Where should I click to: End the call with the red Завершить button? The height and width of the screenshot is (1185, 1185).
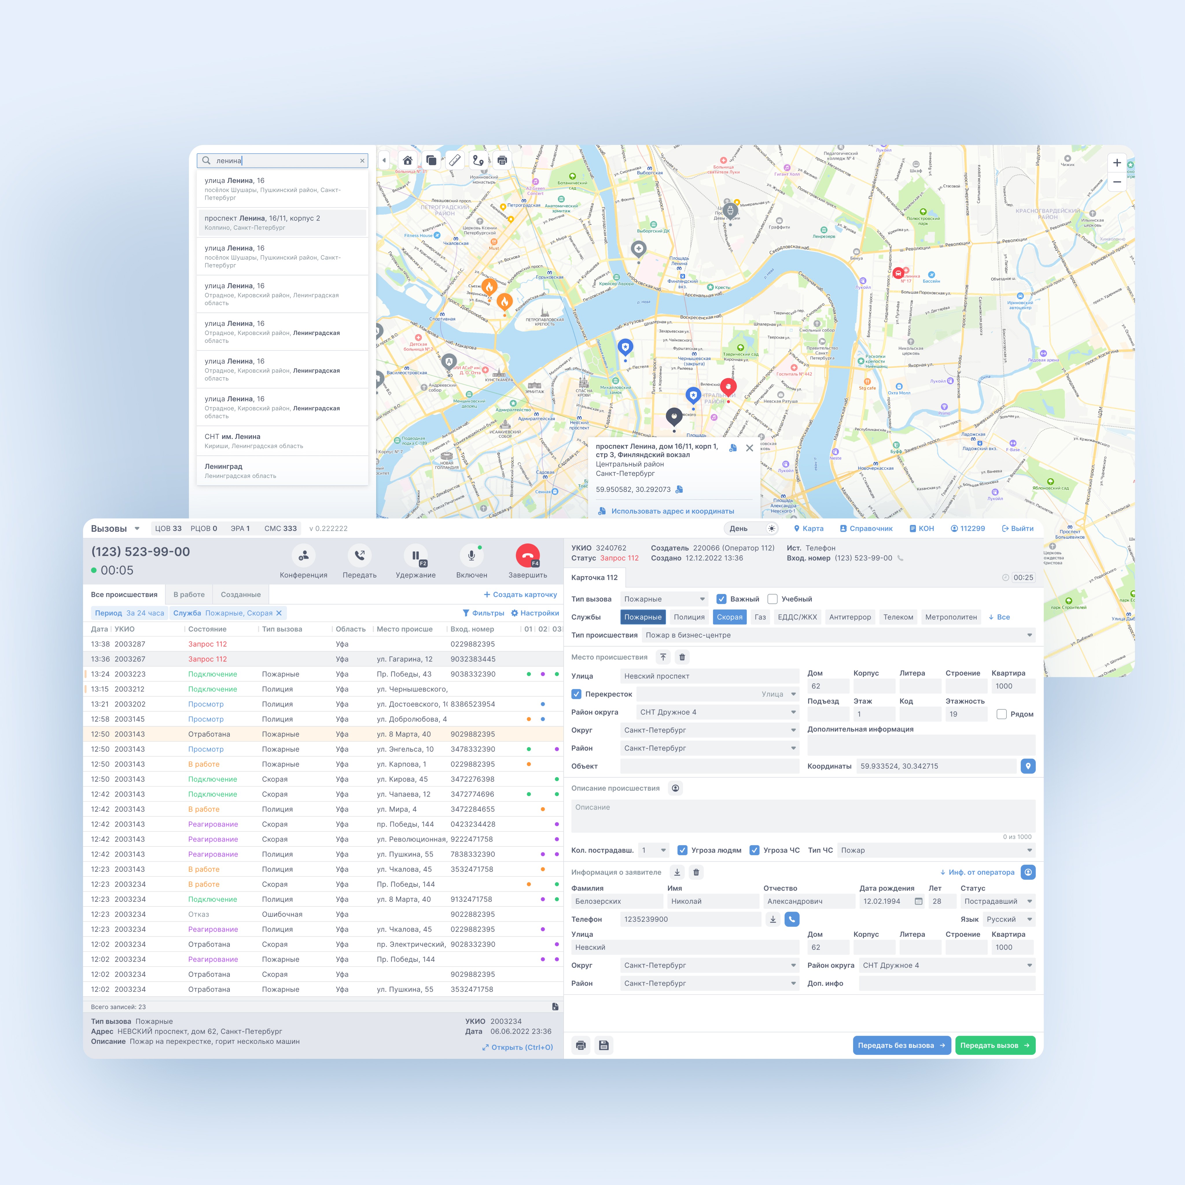pyautogui.click(x=527, y=556)
